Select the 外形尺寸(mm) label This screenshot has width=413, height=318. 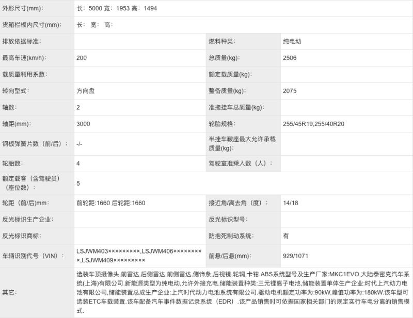click(23, 8)
